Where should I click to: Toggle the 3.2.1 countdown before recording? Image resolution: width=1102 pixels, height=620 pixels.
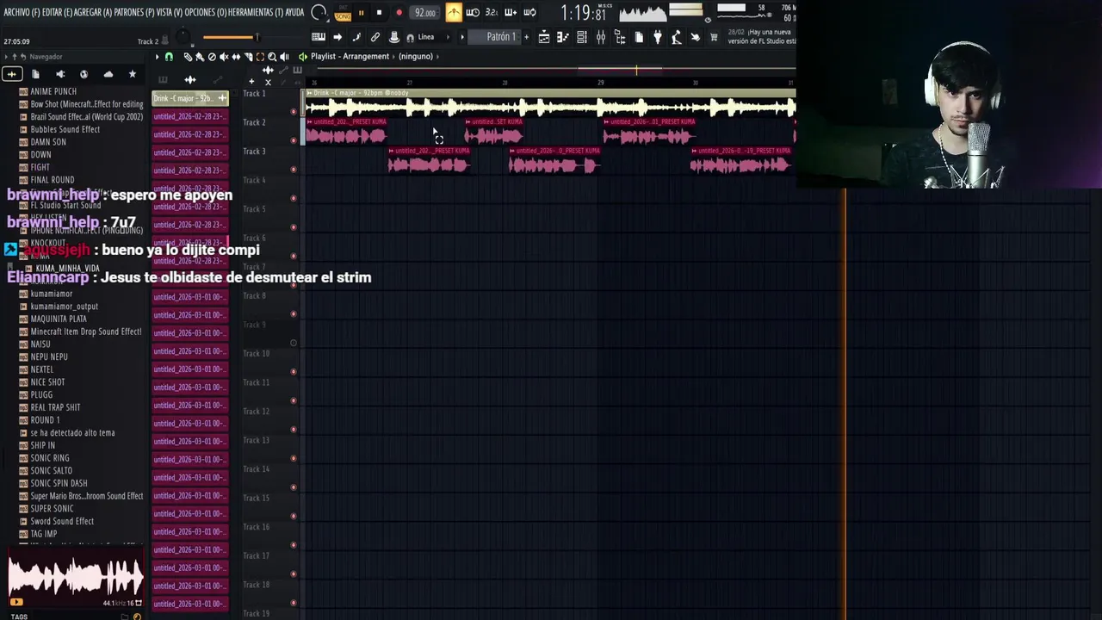(x=492, y=13)
